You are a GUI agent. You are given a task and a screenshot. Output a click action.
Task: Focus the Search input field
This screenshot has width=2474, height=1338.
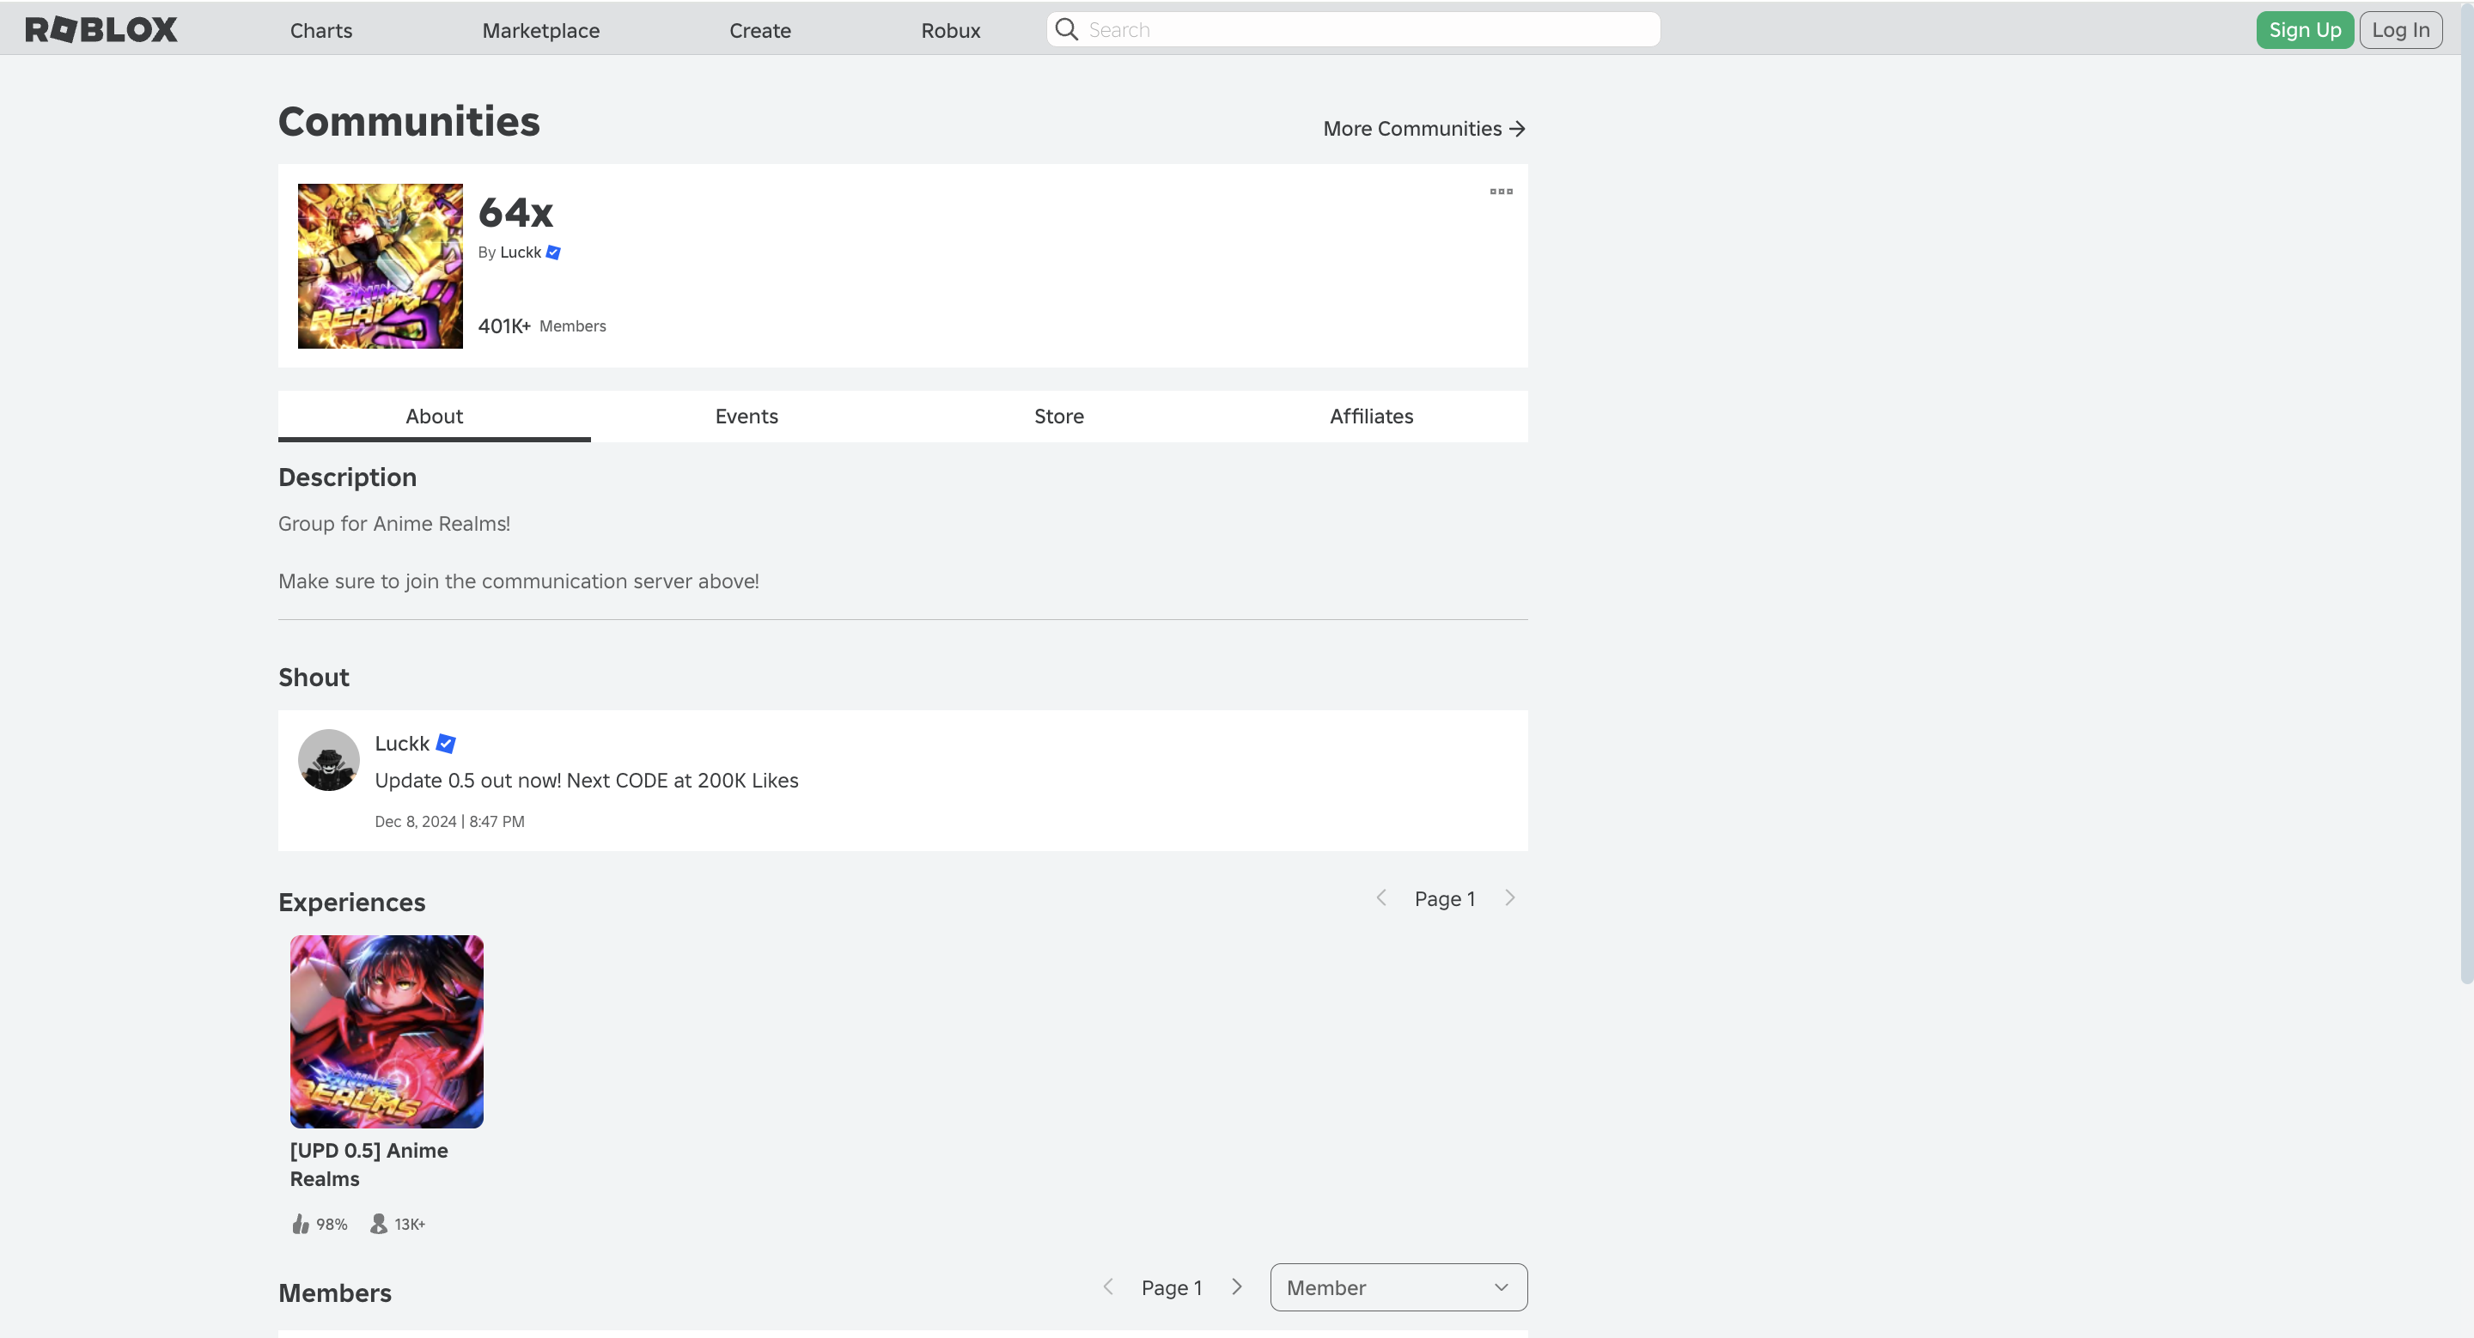(x=1353, y=30)
